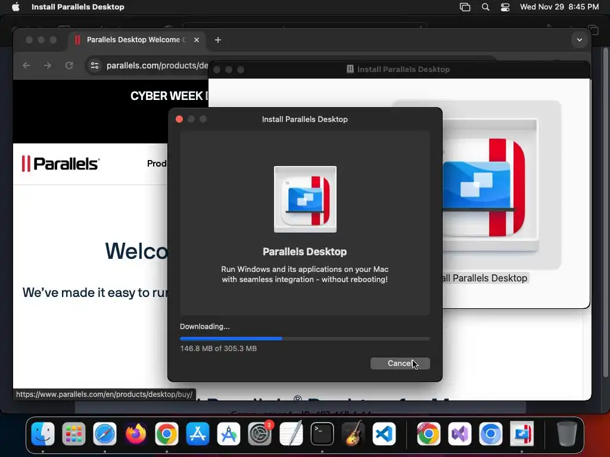Expand the tab search dropdown in Chrome
610x457 pixels.
579,40
